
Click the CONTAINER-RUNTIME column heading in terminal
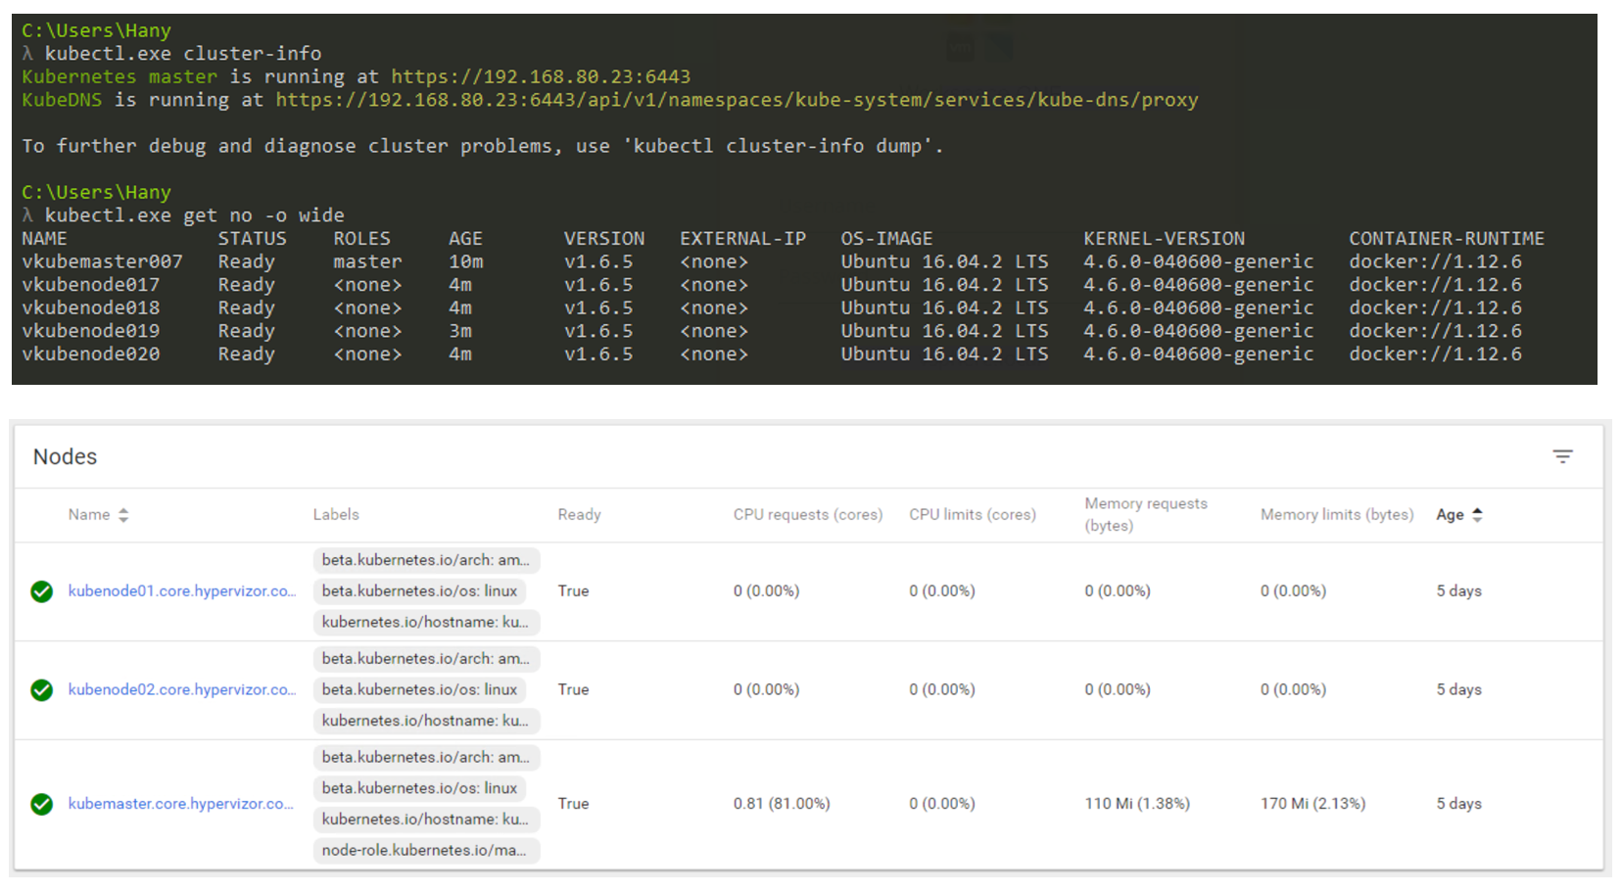pos(1447,239)
